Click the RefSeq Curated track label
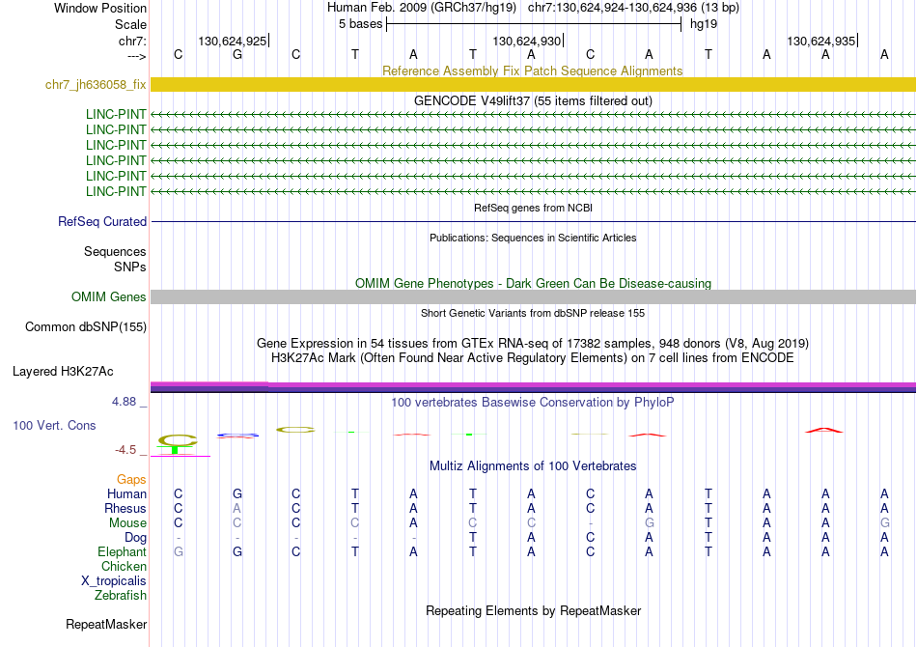 click(101, 222)
